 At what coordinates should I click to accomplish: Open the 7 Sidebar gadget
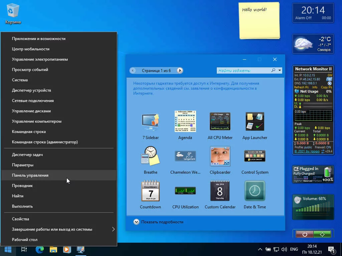pos(150,122)
